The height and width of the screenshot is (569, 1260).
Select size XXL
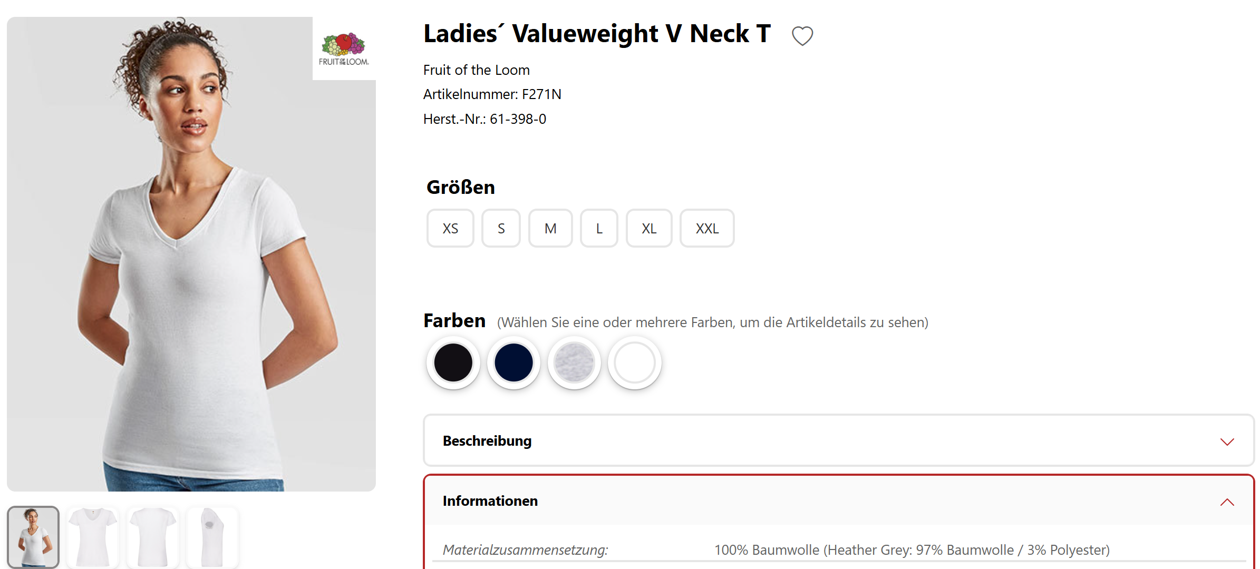(707, 229)
